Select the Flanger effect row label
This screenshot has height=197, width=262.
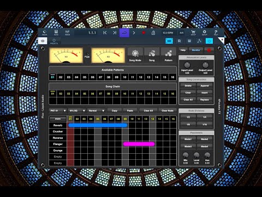point(58,144)
